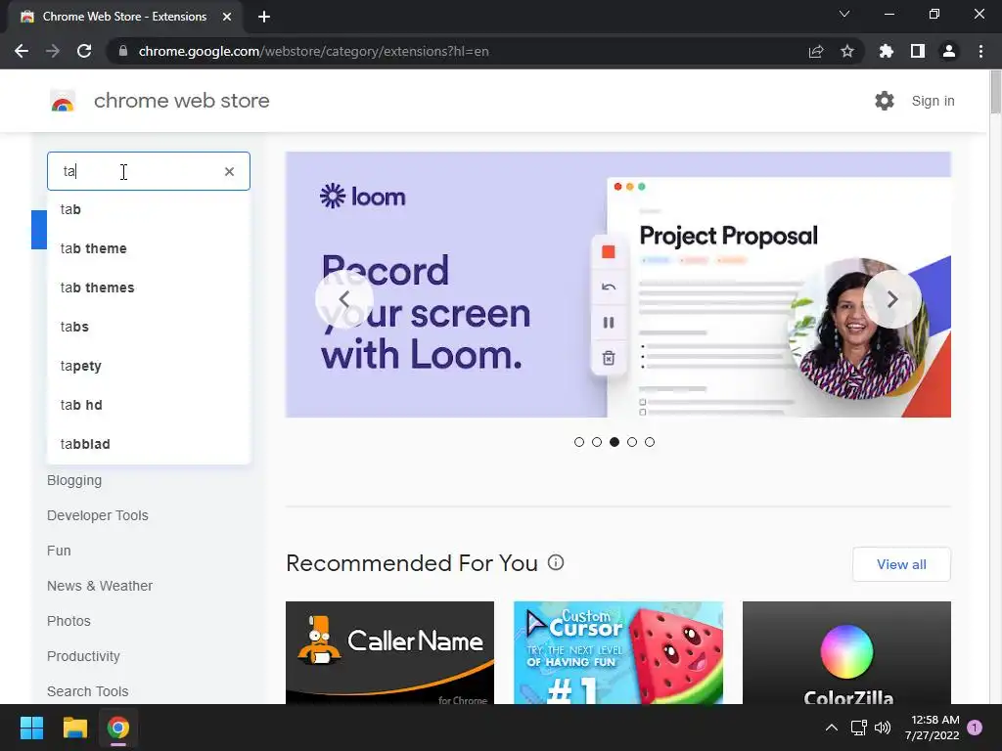
Task: Show hidden system tray icons
Action: 832,728
